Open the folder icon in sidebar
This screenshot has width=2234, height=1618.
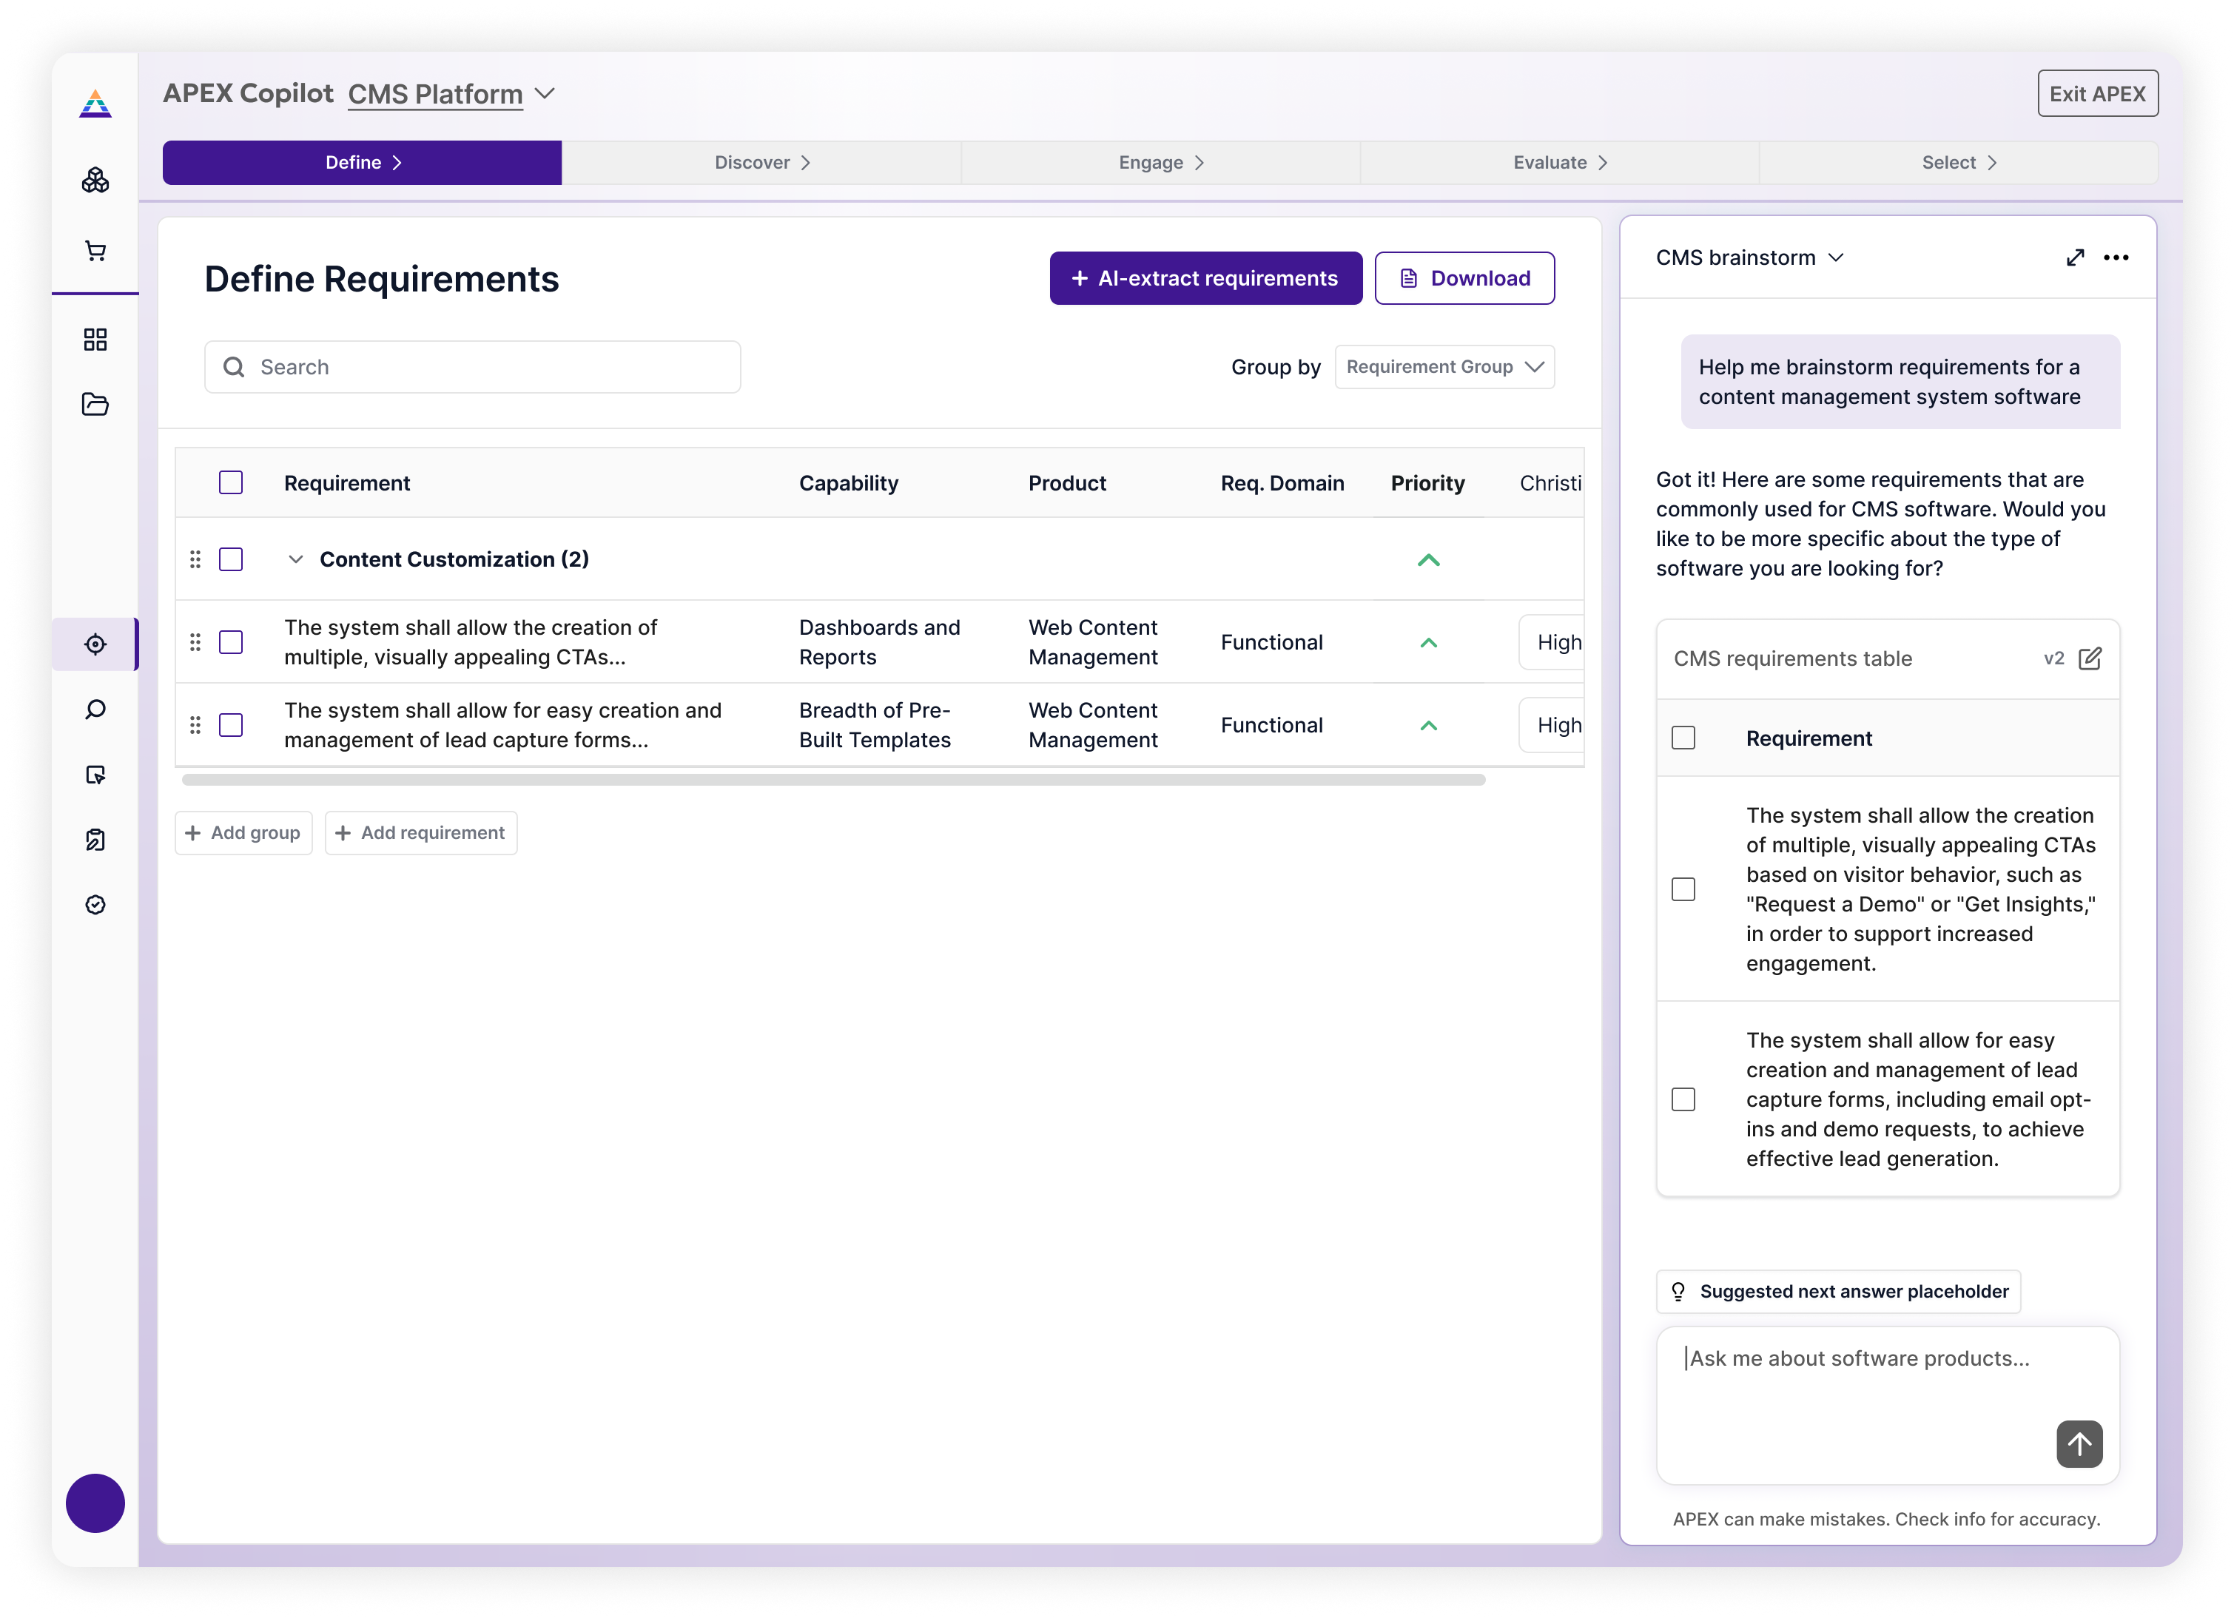click(x=95, y=405)
